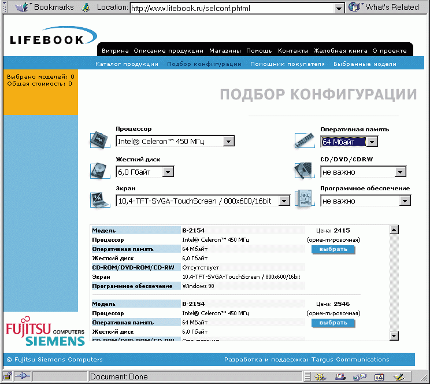
Task: Click the RAM memory module icon
Action: pyautogui.click(x=304, y=141)
